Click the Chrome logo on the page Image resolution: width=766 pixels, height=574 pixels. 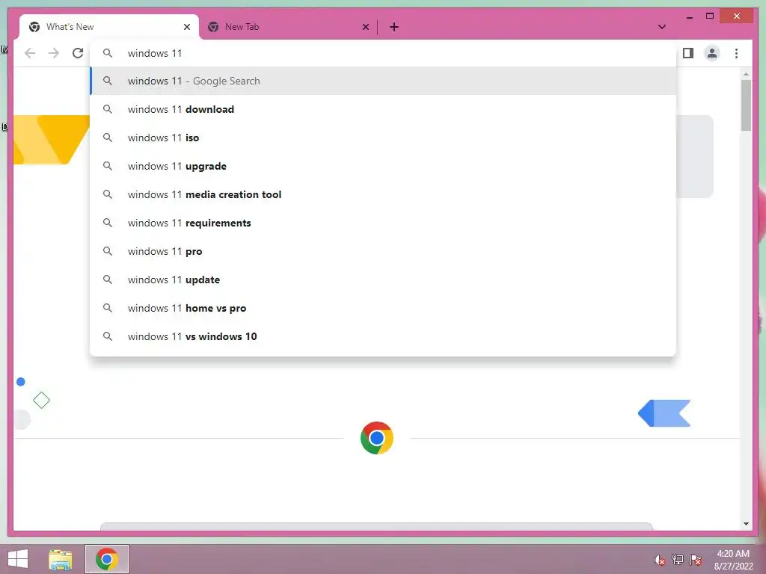[x=377, y=438]
